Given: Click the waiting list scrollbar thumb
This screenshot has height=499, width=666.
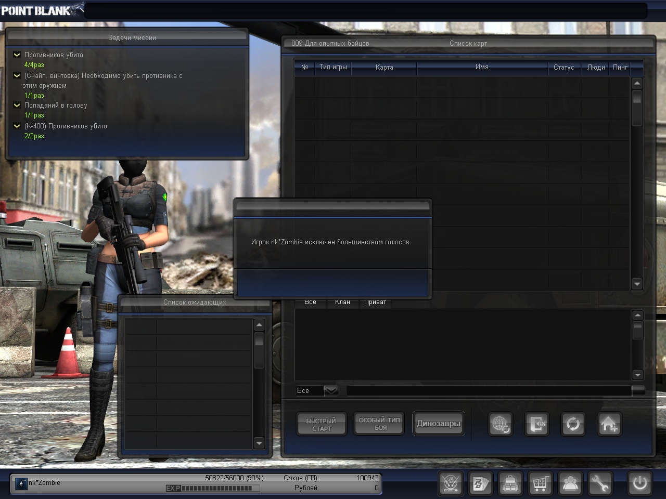Looking at the screenshot, I should coord(259,351).
